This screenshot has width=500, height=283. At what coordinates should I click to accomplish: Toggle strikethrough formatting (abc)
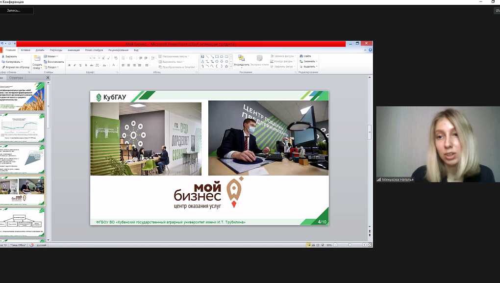coord(92,65)
